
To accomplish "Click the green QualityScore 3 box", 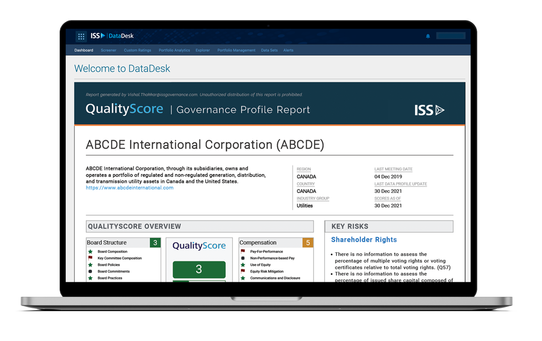I will click(199, 269).
